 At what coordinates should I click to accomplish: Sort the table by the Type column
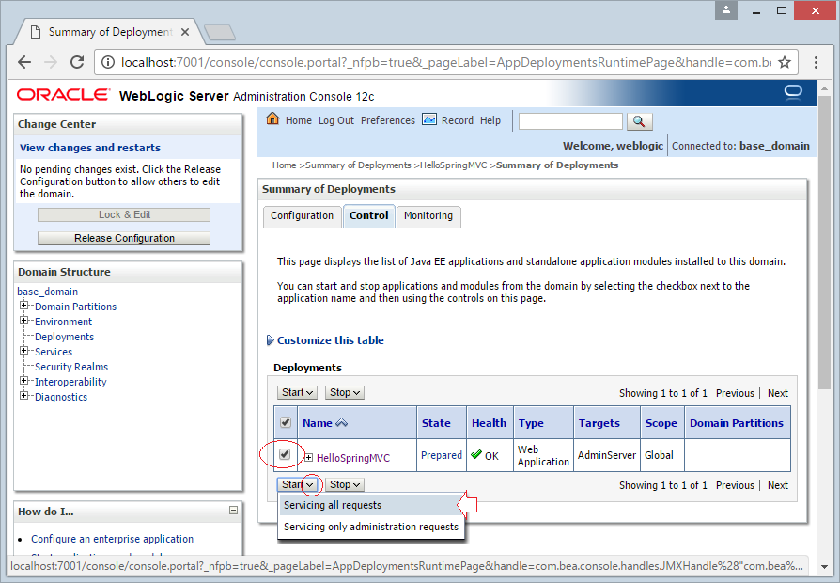pos(531,423)
